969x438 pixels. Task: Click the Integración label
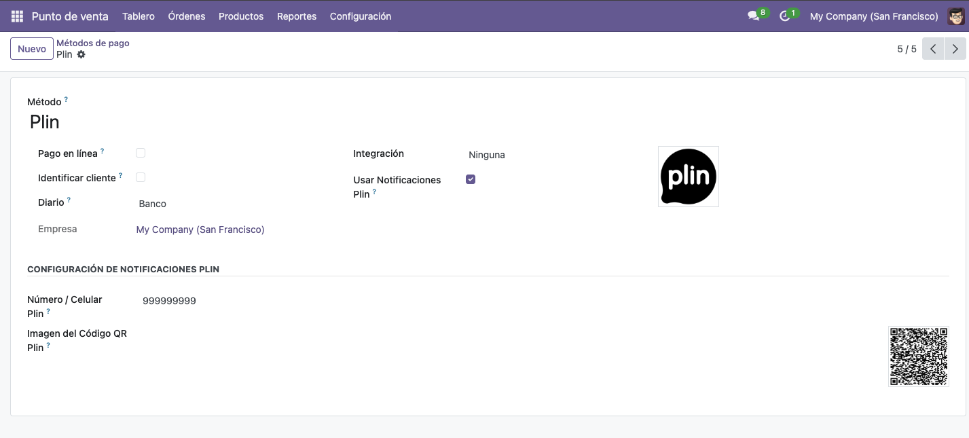tap(378, 153)
